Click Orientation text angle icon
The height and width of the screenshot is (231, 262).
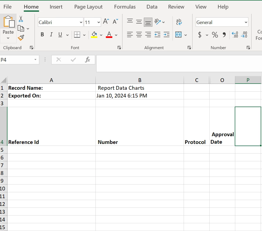click(157, 22)
